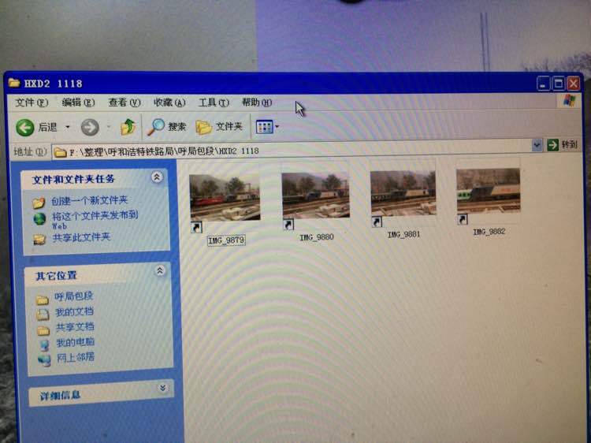The height and width of the screenshot is (443, 591).
Task: Open the Views dropdown arrow
Action: pyautogui.click(x=277, y=127)
